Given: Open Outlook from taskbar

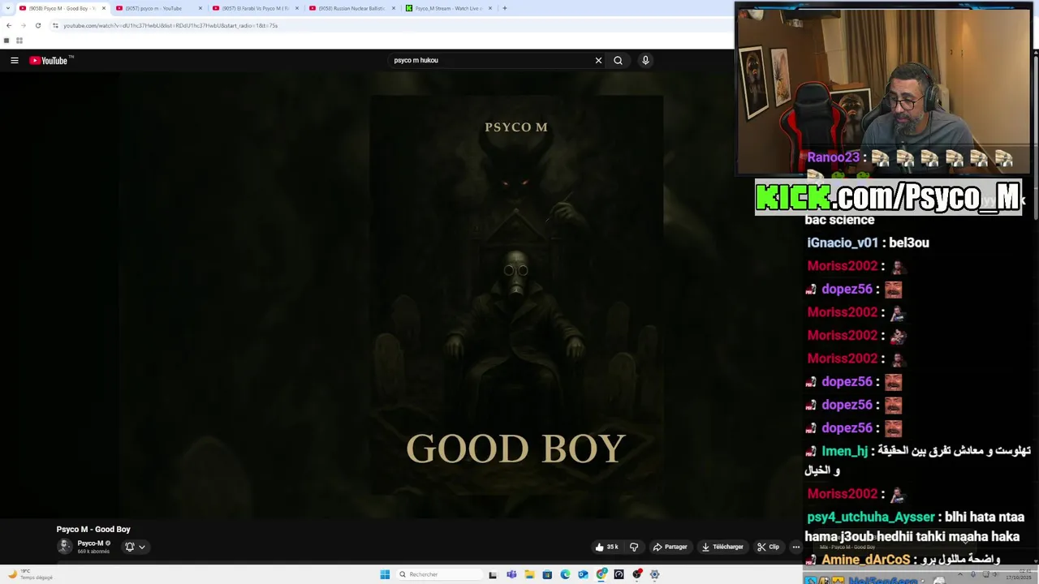Looking at the screenshot, I should pyautogui.click(x=583, y=574).
